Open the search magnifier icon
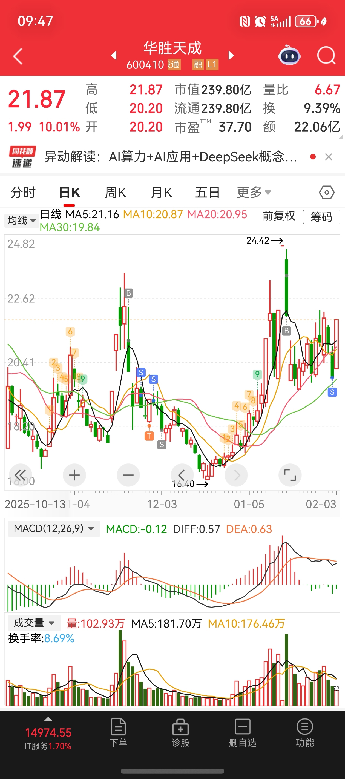The width and height of the screenshot is (345, 779). point(326,56)
